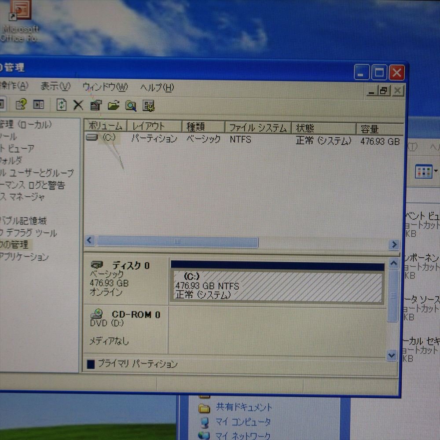This screenshot has height=440, width=440.
Task: Click the dark blue プライマリ パーティション legend swatch
Action: tap(91, 364)
